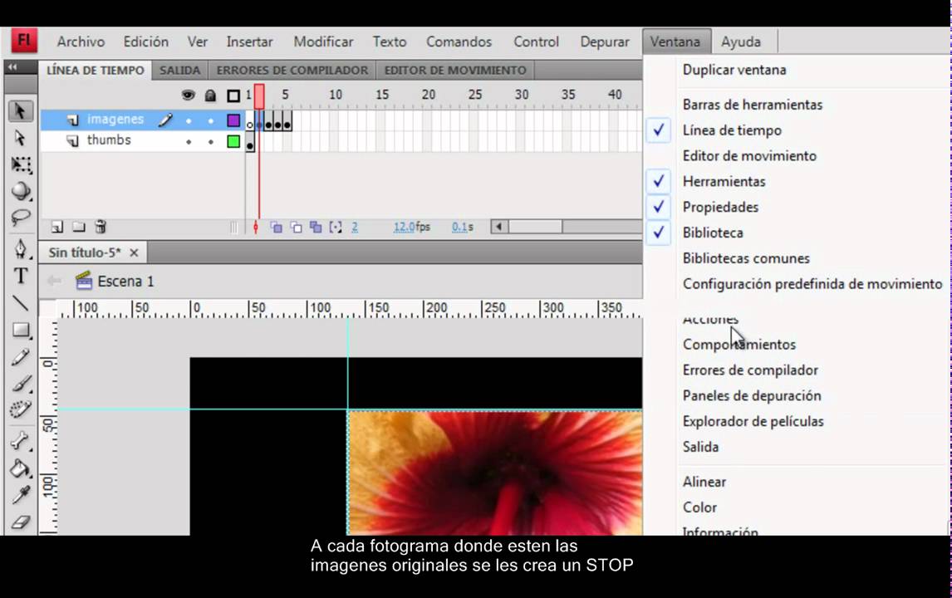Click the current frame number 2

(355, 227)
